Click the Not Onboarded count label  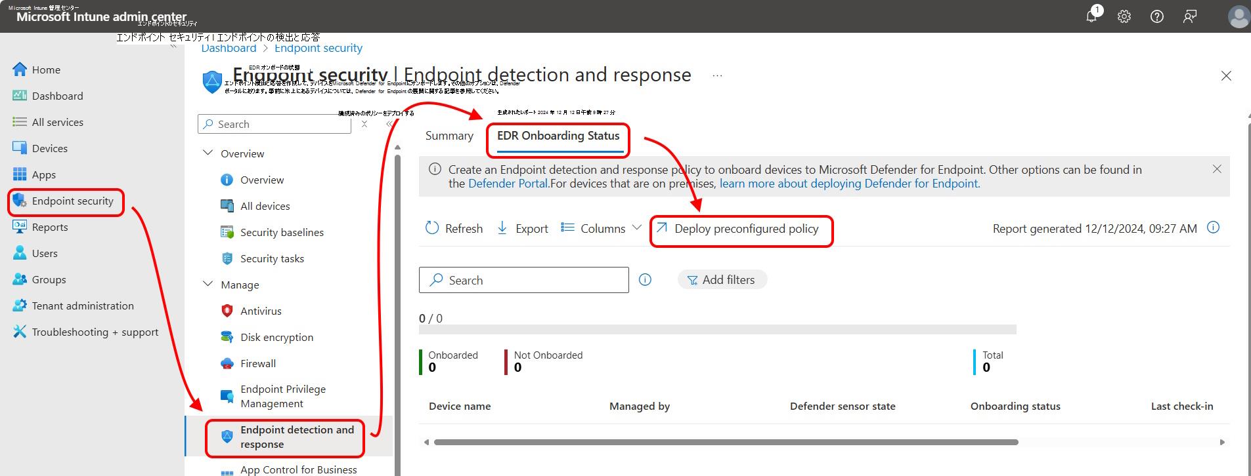[x=548, y=355]
